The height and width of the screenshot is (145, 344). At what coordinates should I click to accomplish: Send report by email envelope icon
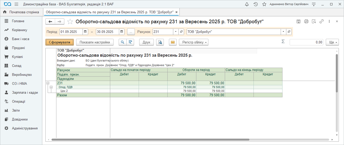pyautogui.click(x=173, y=42)
